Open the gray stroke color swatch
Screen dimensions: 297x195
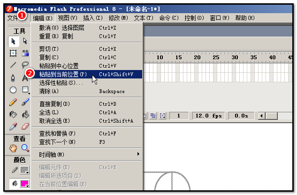click(24, 170)
